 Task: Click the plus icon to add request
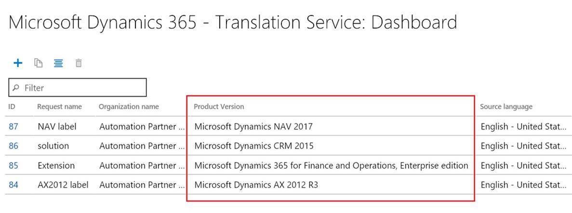(18, 63)
